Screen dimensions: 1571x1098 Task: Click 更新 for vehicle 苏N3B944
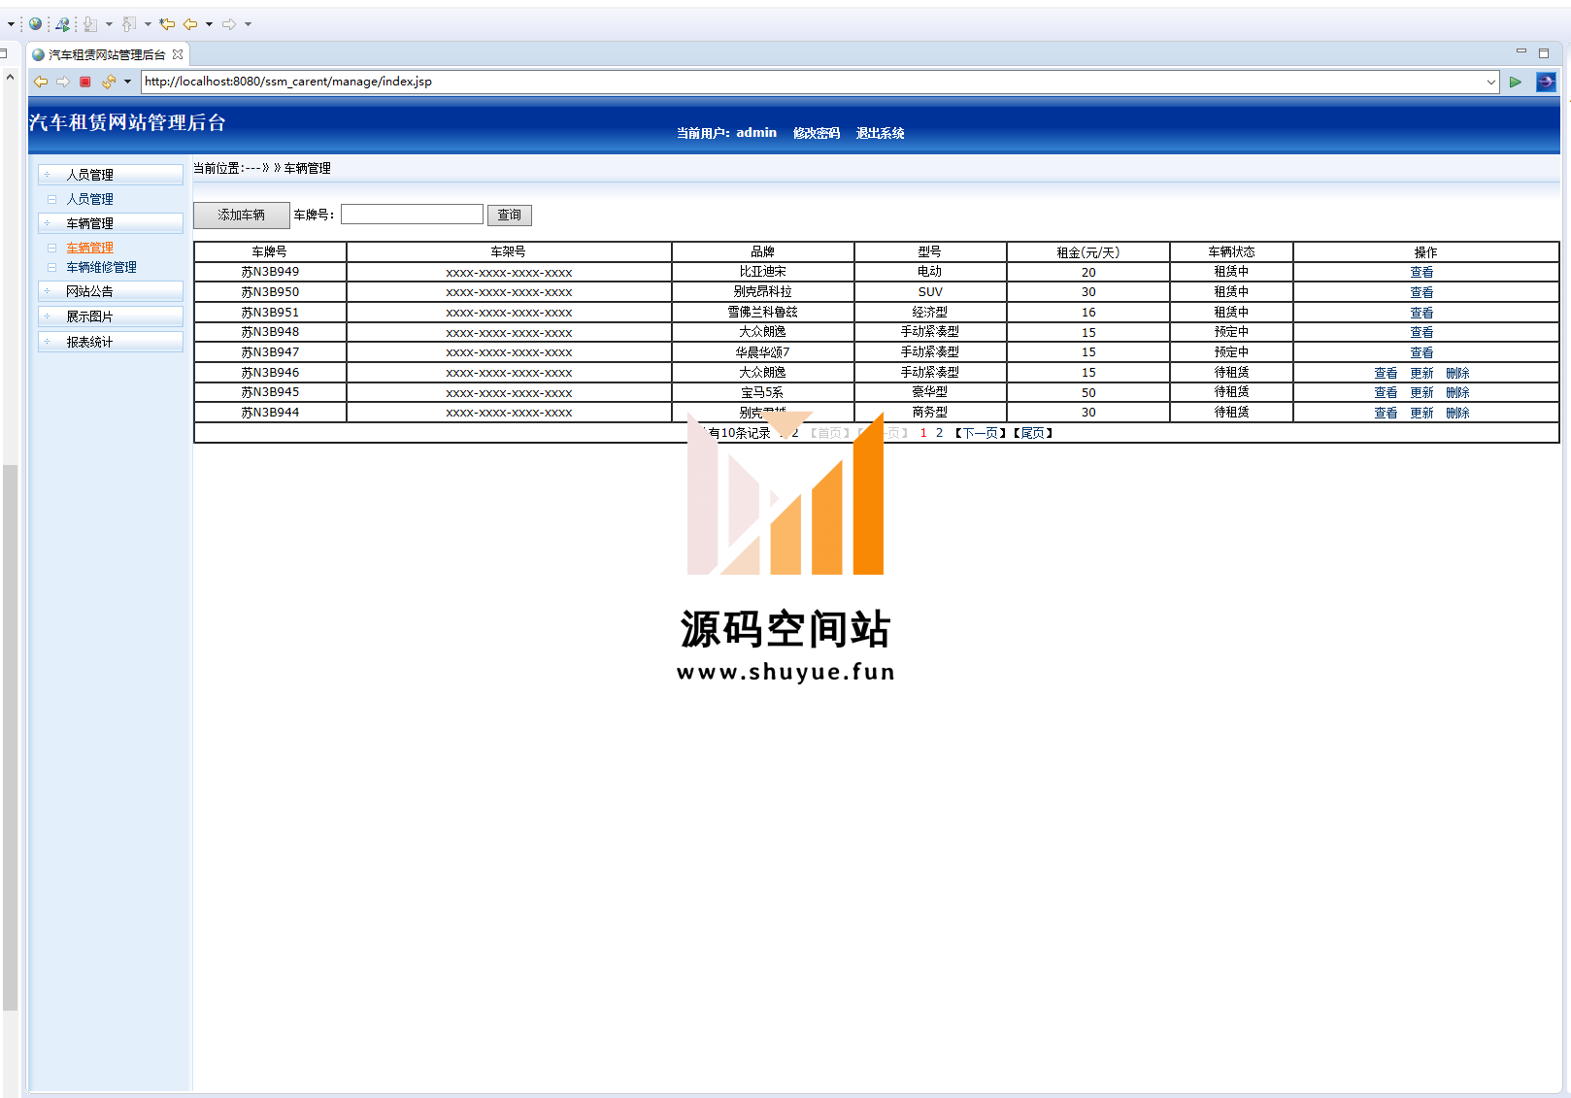(x=1421, y=413)
